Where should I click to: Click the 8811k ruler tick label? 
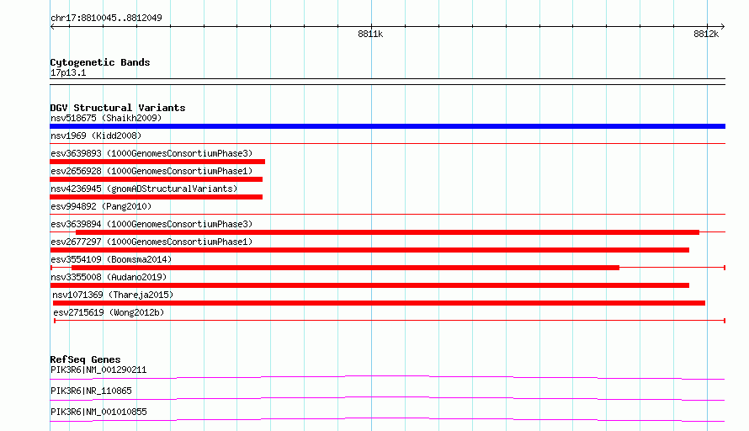(x=370, y=34)
